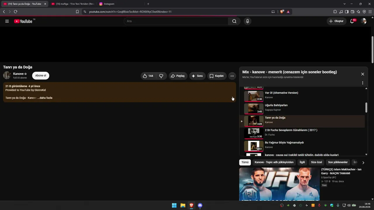Open a new browser tab
The width and height of the screenshot is (374, 210).
pos(148,4)
